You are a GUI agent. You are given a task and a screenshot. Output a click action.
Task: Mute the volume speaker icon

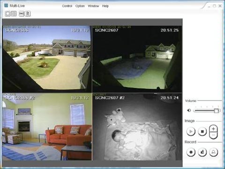click(189, 110)
